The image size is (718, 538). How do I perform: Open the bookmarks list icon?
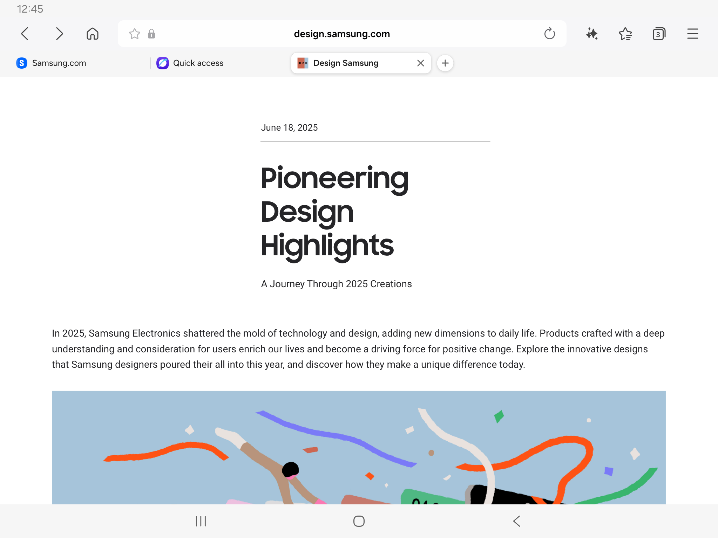(625, 34)
